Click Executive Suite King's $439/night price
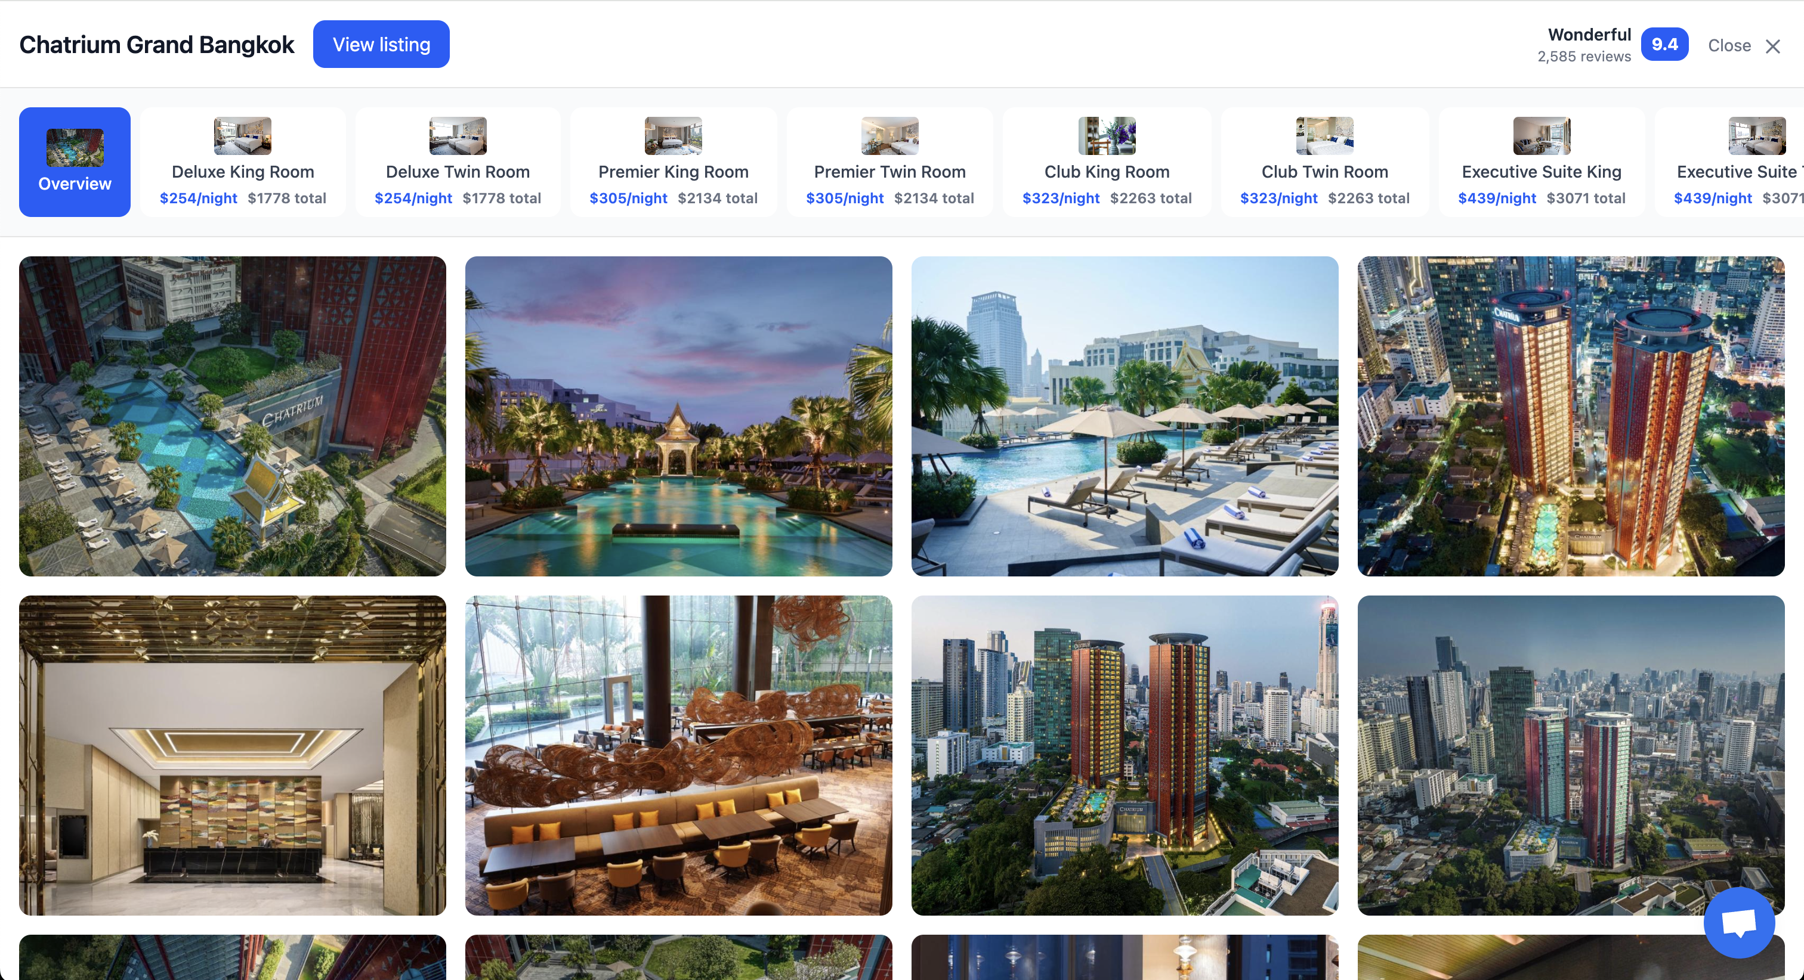Viewport: 1804px width, 980px height. (1497, 198)
